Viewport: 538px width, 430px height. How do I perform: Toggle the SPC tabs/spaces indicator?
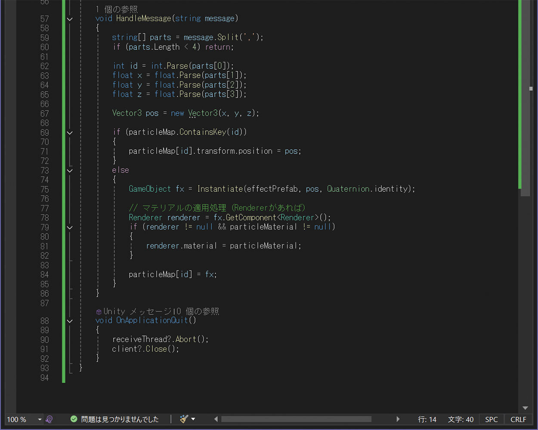pyautogui.click(x=491, y=419)
